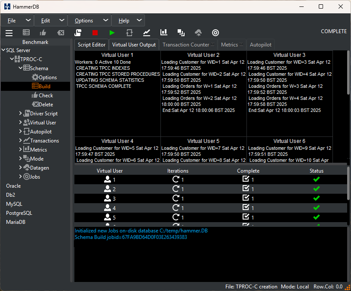Expand the Datagen tree node
Viewport: 351px width, 291px height.
pos(20,167)
